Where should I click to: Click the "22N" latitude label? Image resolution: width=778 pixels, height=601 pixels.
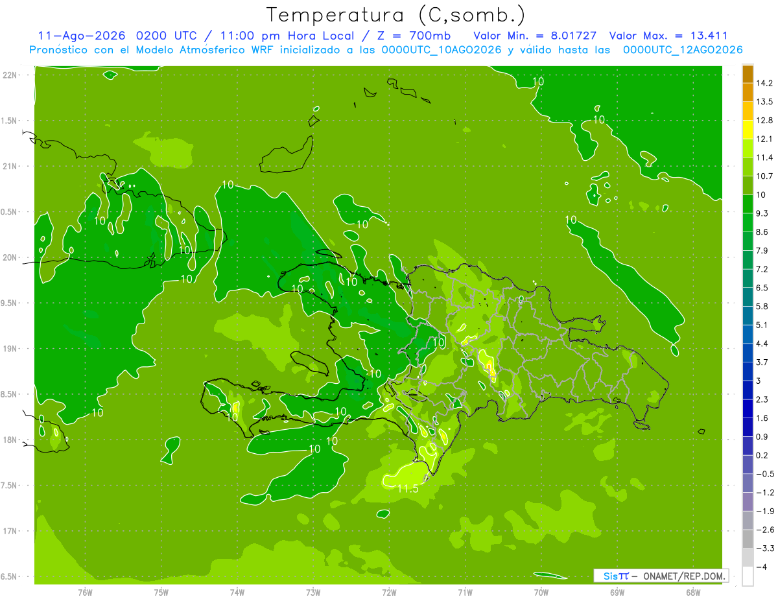10,75
